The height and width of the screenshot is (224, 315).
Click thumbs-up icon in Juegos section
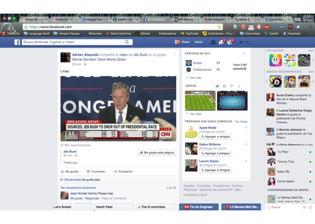(x=217, y=86)
